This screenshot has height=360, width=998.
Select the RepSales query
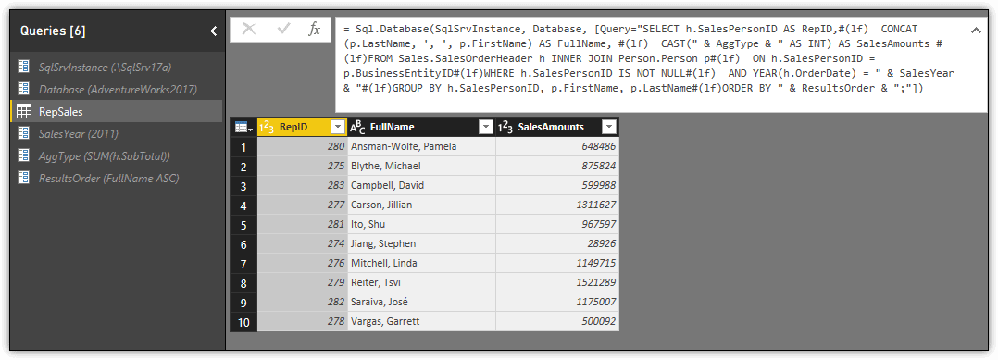117,111
